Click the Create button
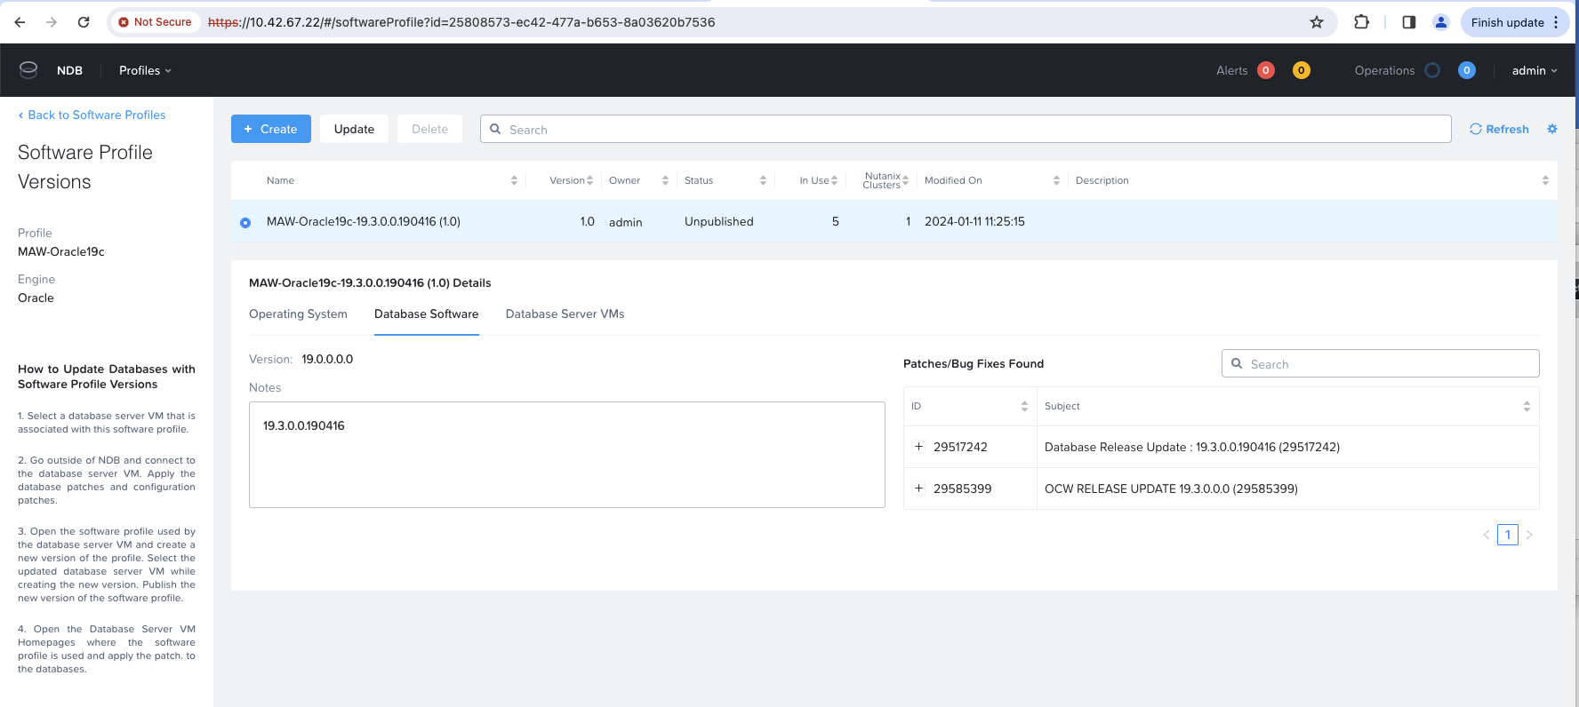 (270, 129)
